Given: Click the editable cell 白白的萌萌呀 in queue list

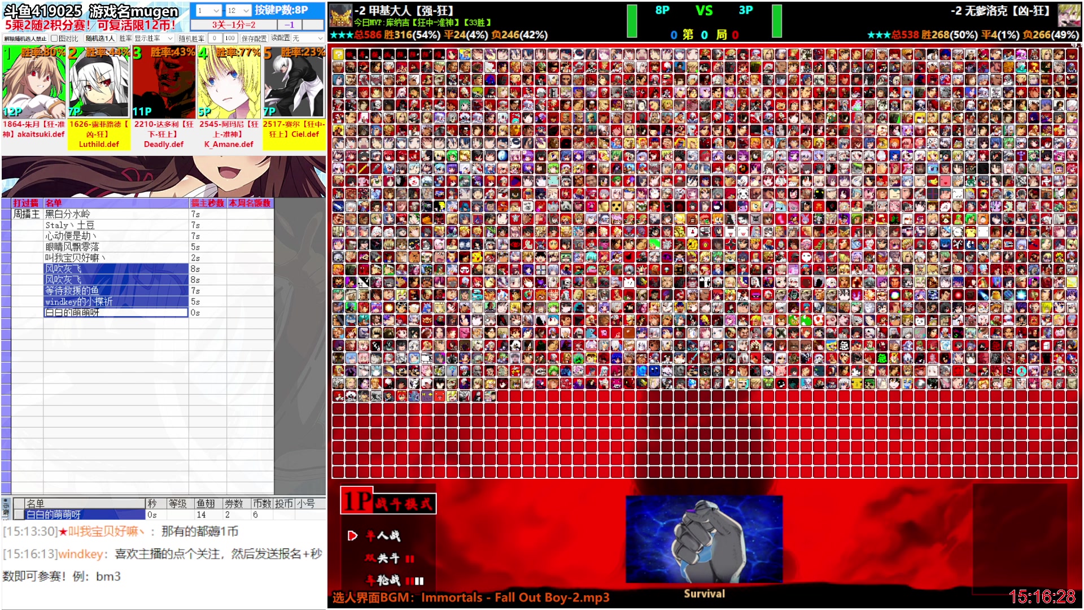Looking at the screenshot, I should (116, 312).
